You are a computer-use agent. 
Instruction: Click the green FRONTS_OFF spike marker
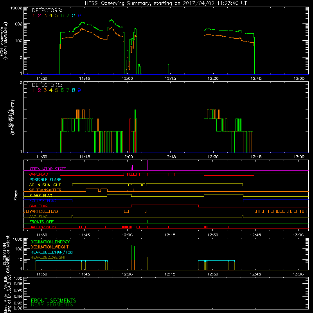[x=147, y=221]
